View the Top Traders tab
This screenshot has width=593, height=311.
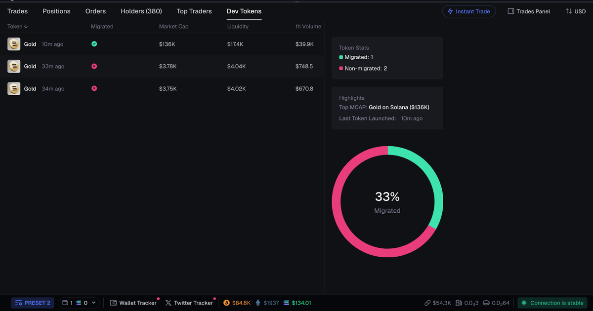point(194,11)
